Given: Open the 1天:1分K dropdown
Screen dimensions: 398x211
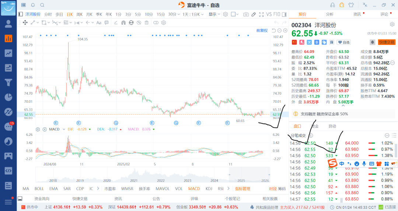Looking at the screenshot, I should 193,14.
